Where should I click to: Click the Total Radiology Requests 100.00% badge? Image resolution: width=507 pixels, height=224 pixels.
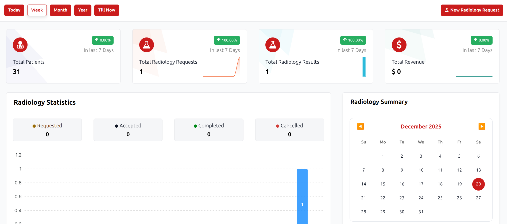(x=227, y=40)
